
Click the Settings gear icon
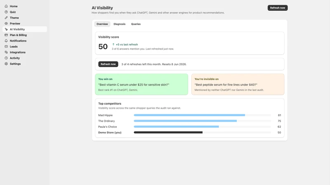coord(6,64)
